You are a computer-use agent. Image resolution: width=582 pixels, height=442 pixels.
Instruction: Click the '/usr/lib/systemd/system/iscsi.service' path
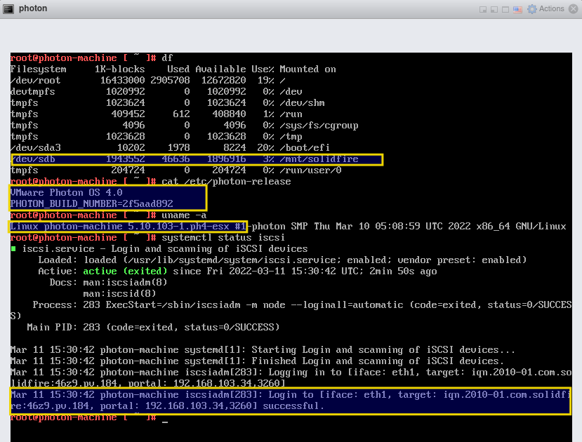(x=234, y=260)
